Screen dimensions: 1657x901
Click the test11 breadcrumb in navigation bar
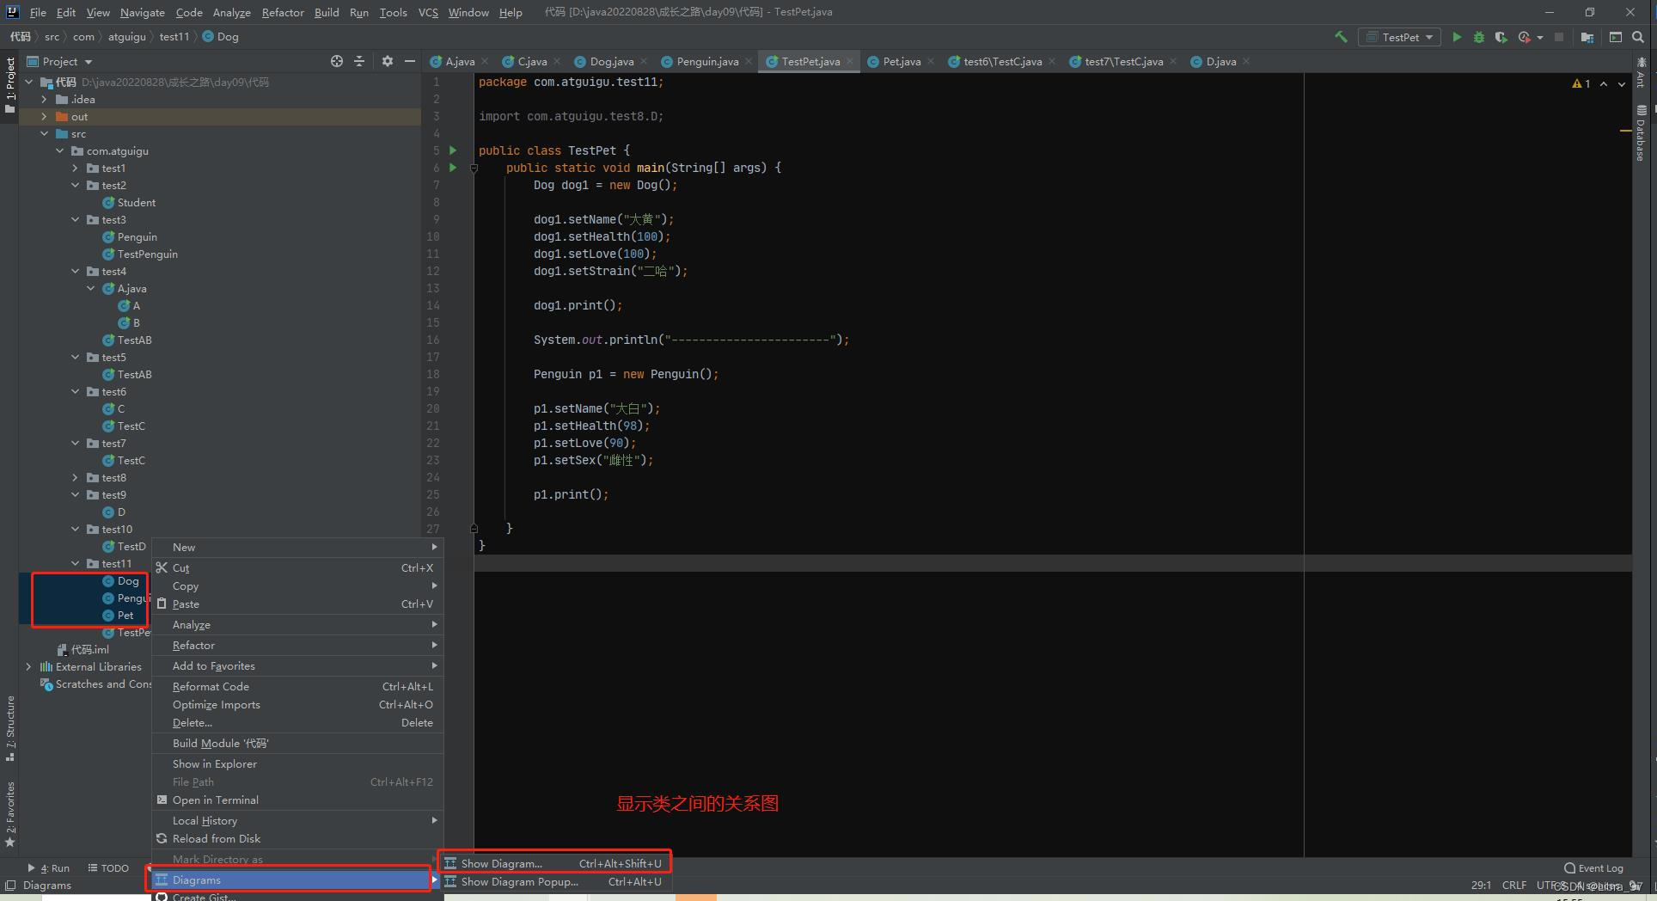pyautogui.click(x=174, y=36)
